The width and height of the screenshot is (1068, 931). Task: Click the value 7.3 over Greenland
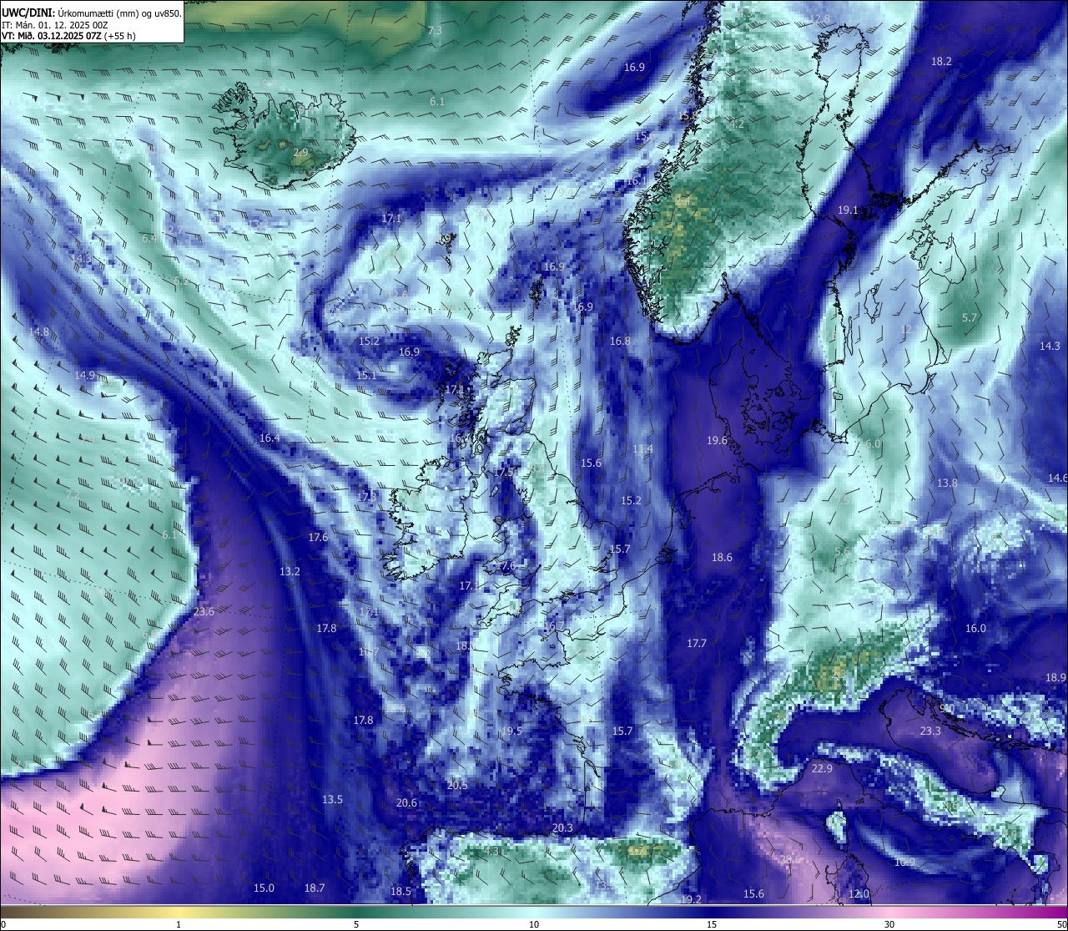[x=435, y=31]
